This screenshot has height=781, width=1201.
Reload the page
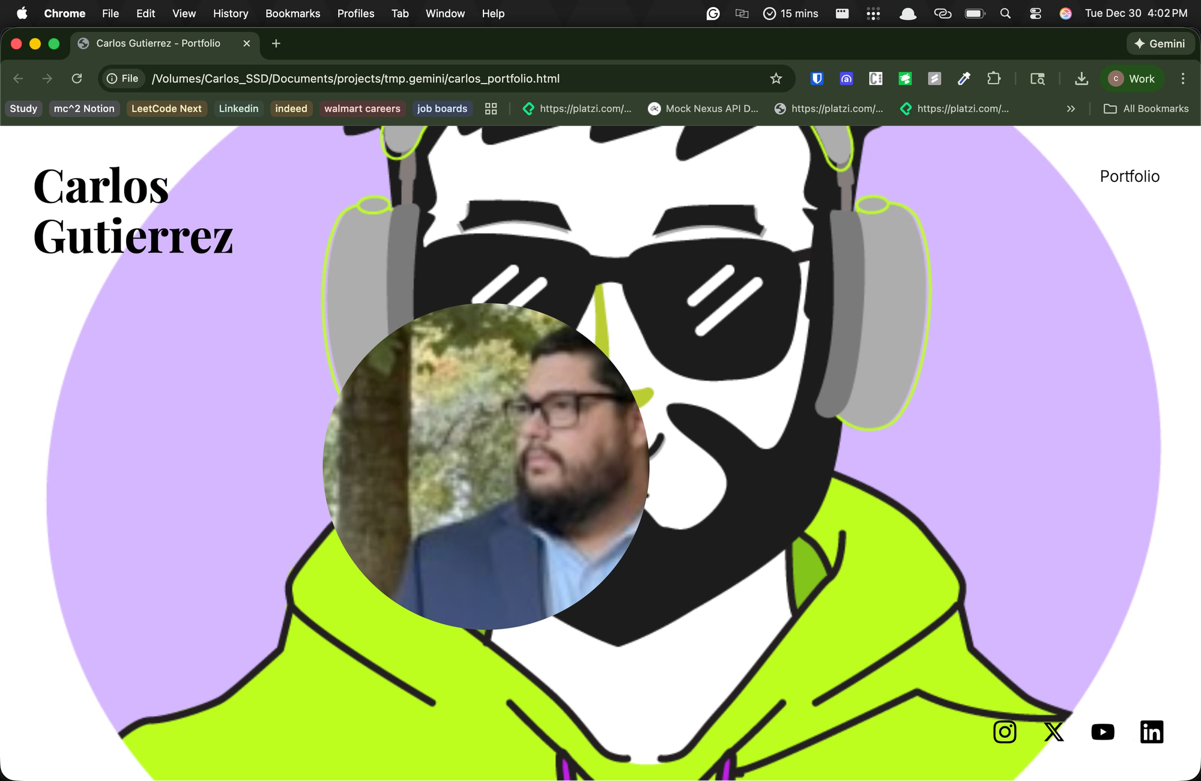77,79
